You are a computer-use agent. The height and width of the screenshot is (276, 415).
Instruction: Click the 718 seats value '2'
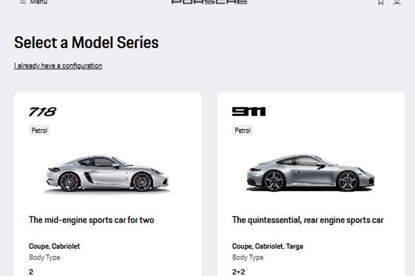point(31,272)
